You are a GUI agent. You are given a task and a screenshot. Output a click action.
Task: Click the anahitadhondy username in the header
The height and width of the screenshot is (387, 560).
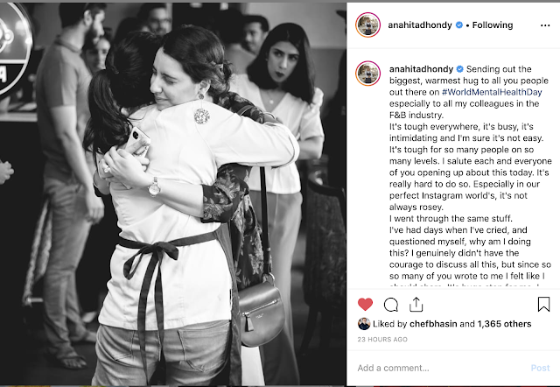(x=420, y=25)
